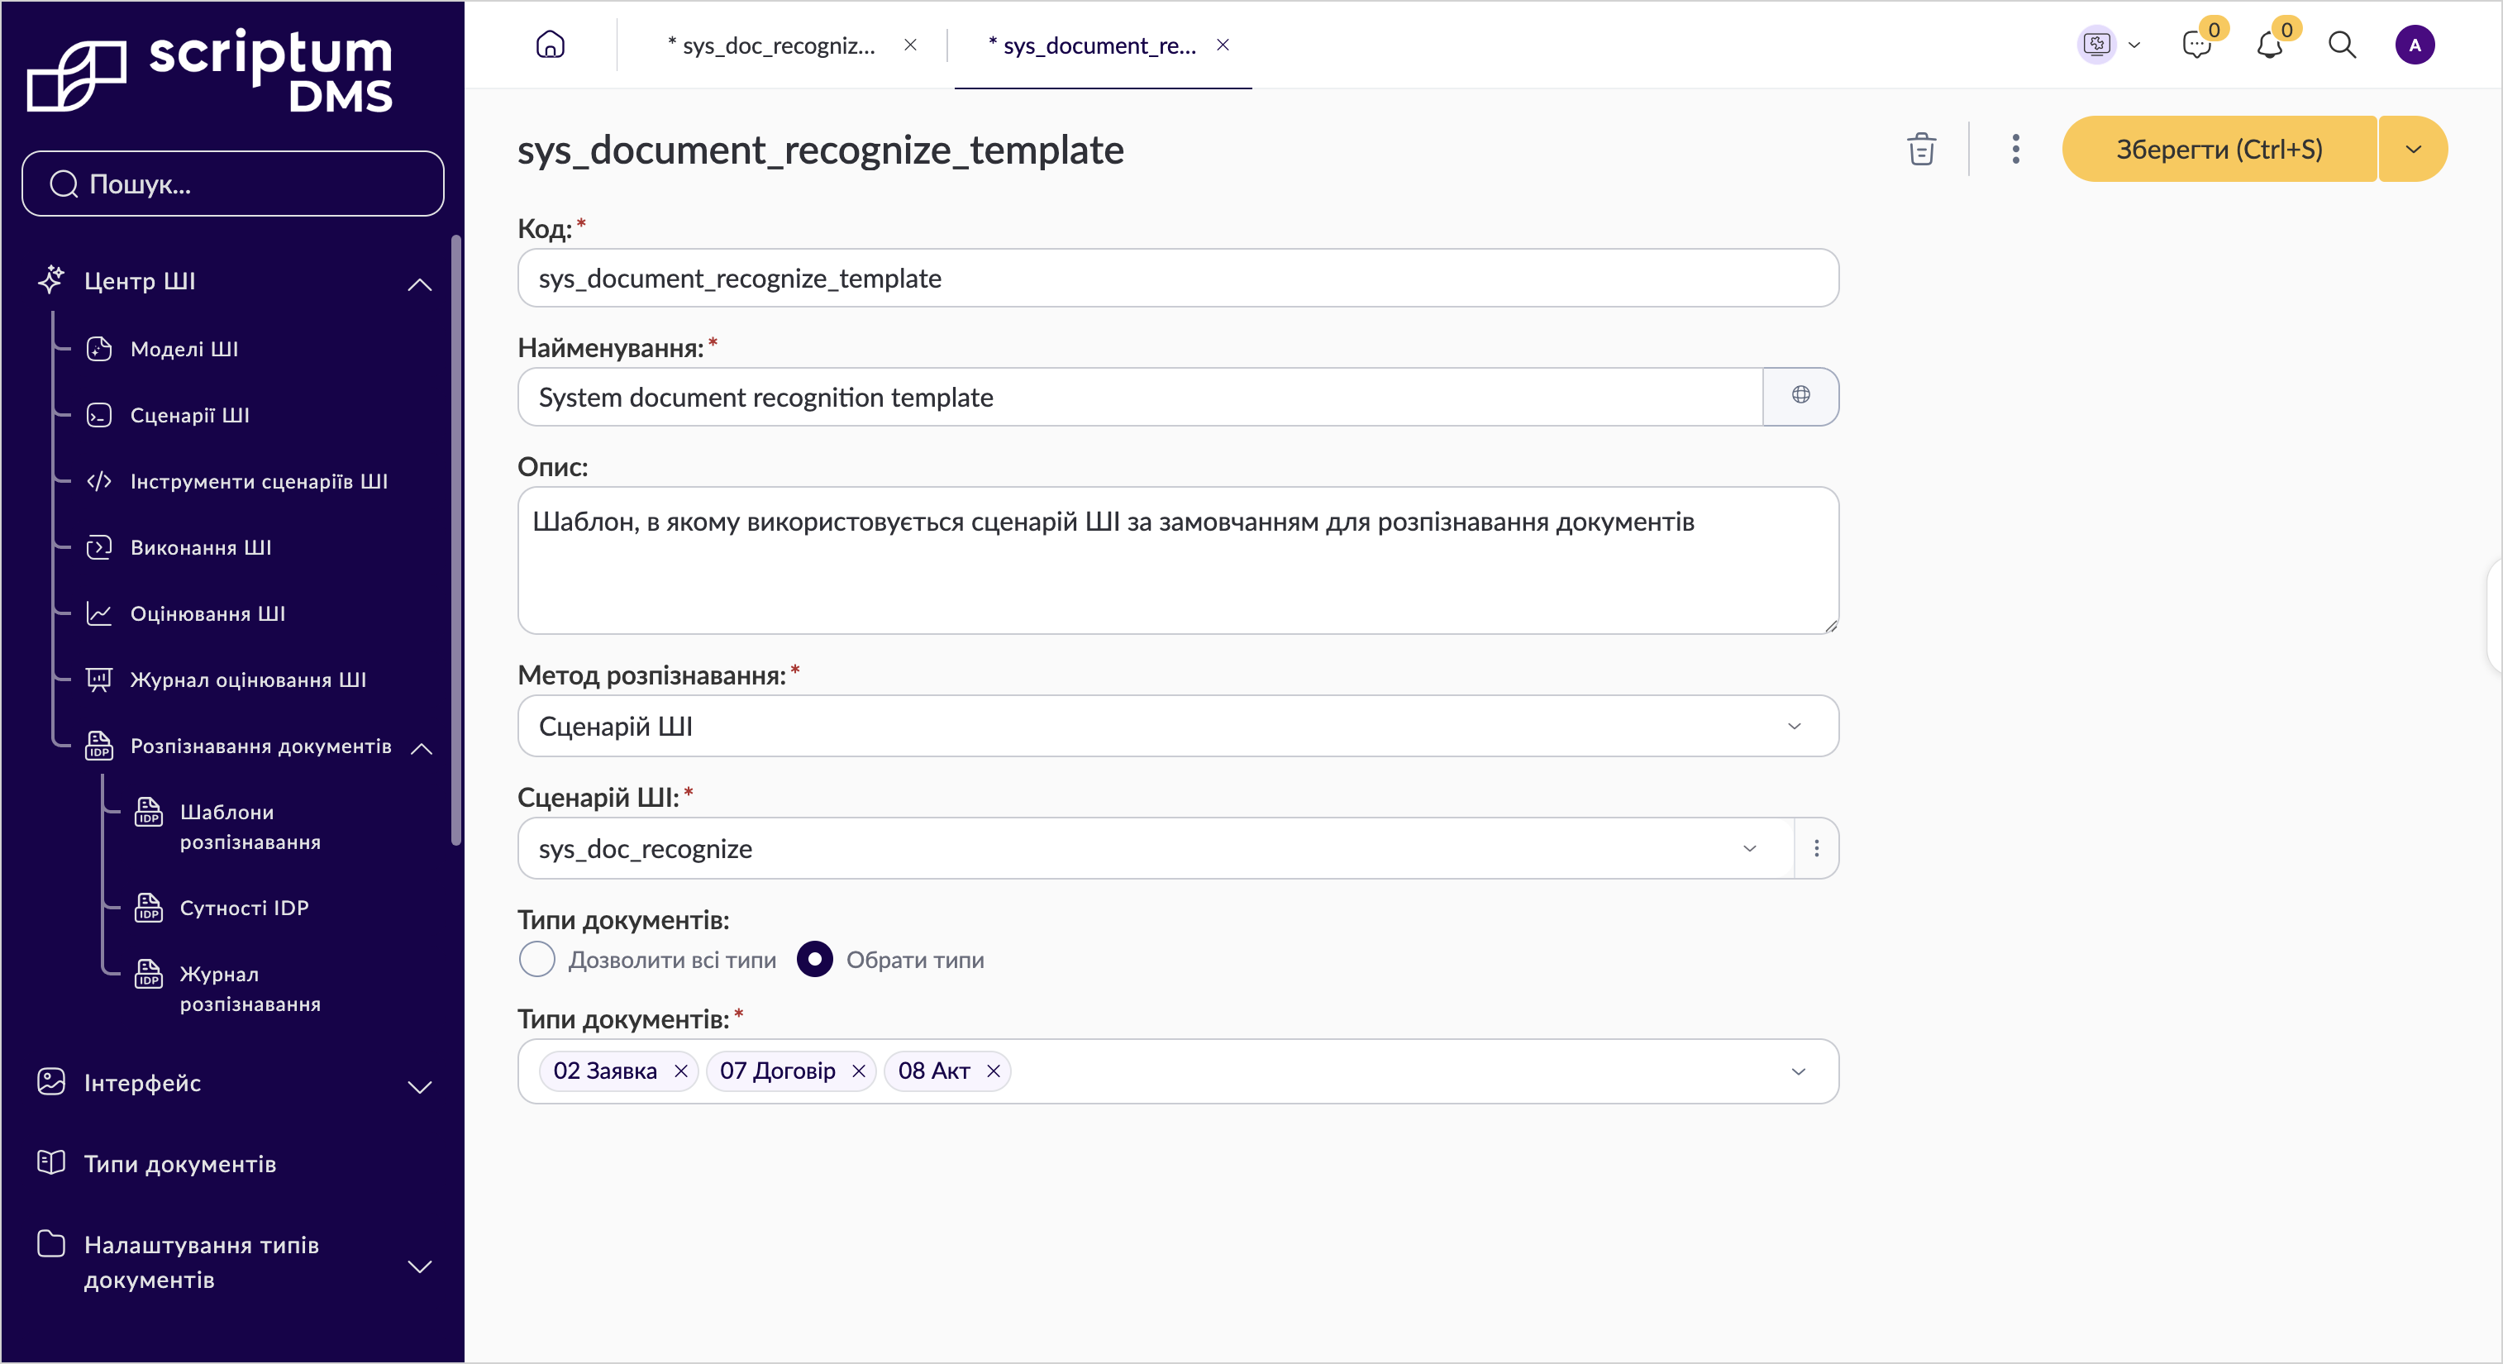This screenshot has height=1364, width=2503.
Task: Remove the 08 Акт tag
Action: click(x=993, y=1071)
